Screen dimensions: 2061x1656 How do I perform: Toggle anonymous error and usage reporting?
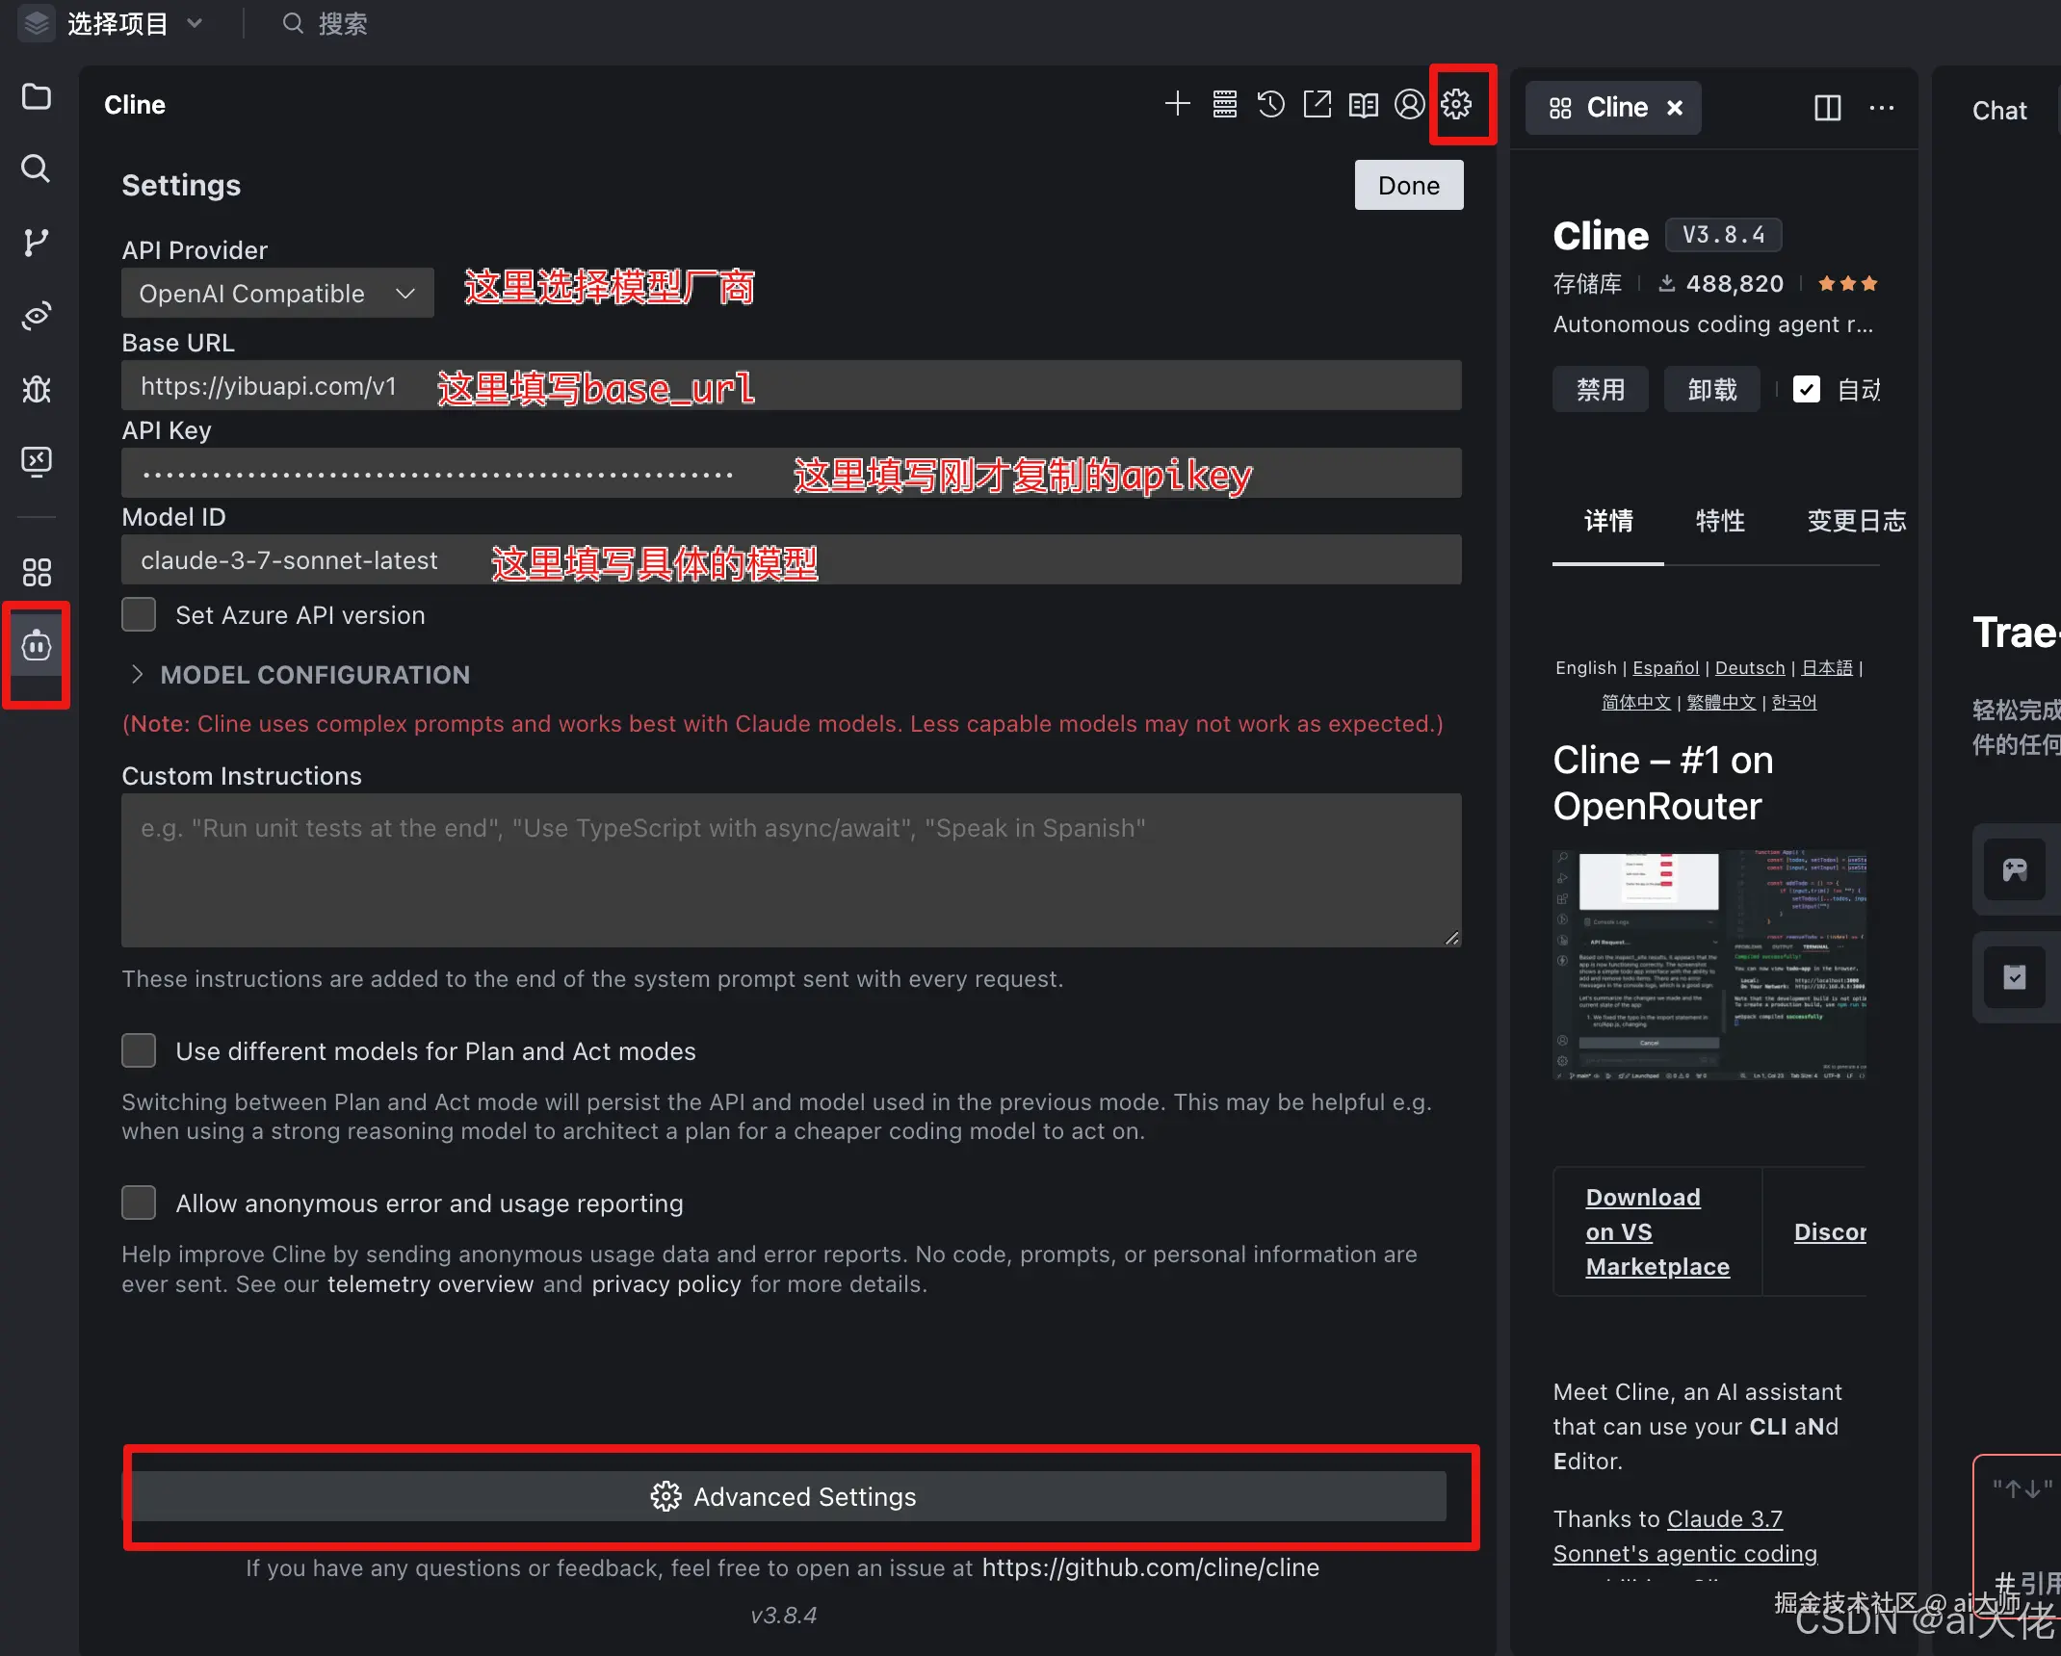click(139, 1203)
